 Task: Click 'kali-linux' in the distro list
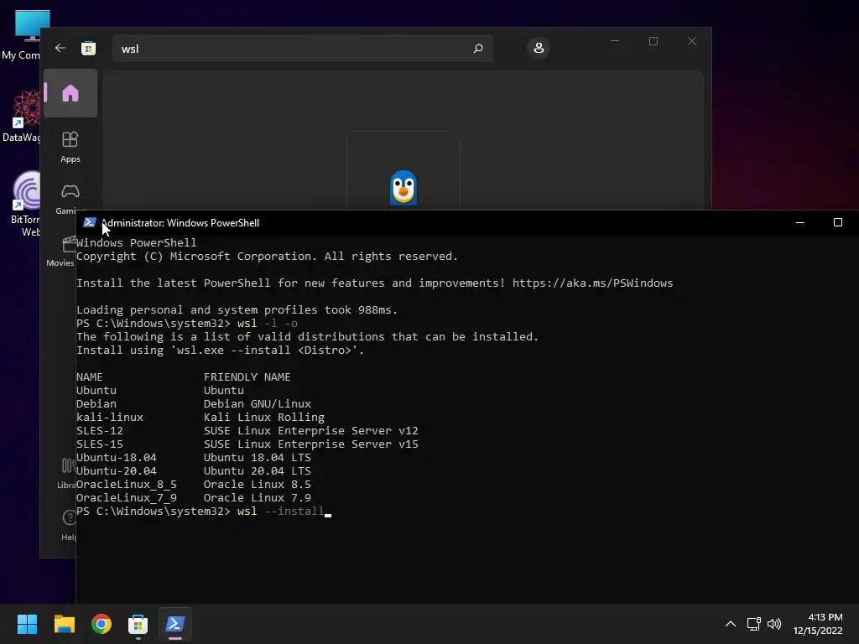pyautogui.click(x=110, y=418)
